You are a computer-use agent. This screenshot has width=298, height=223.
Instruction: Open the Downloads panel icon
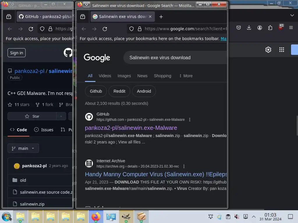[x=249, y=28]
